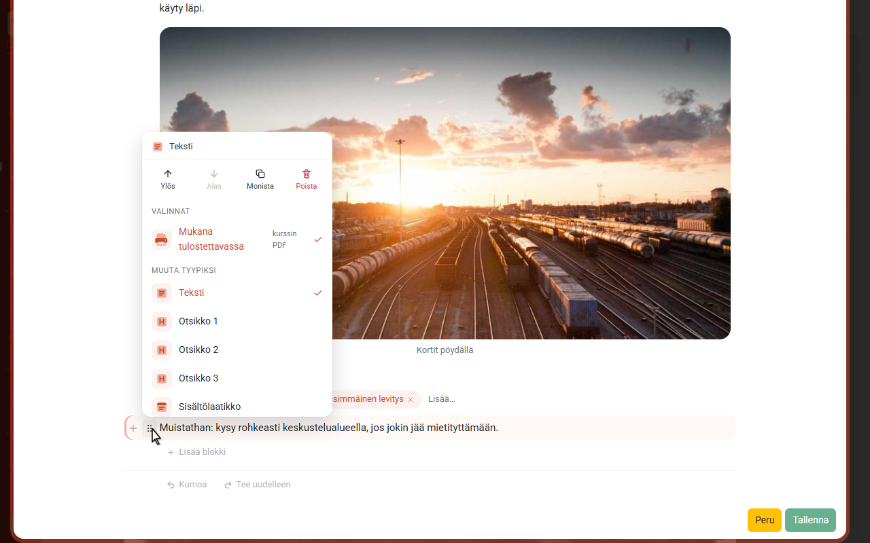Change block type to Otsikko 3
Viewport: 870px width, 543px height.
click(x=237, y=379)
